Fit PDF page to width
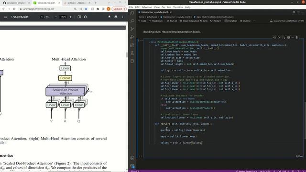Viewport: 306px width, 172px height. (79, 17)
